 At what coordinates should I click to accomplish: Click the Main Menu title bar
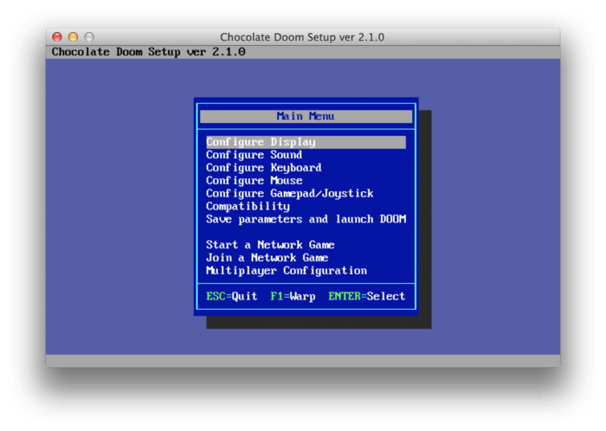click(x=306, y=116)
